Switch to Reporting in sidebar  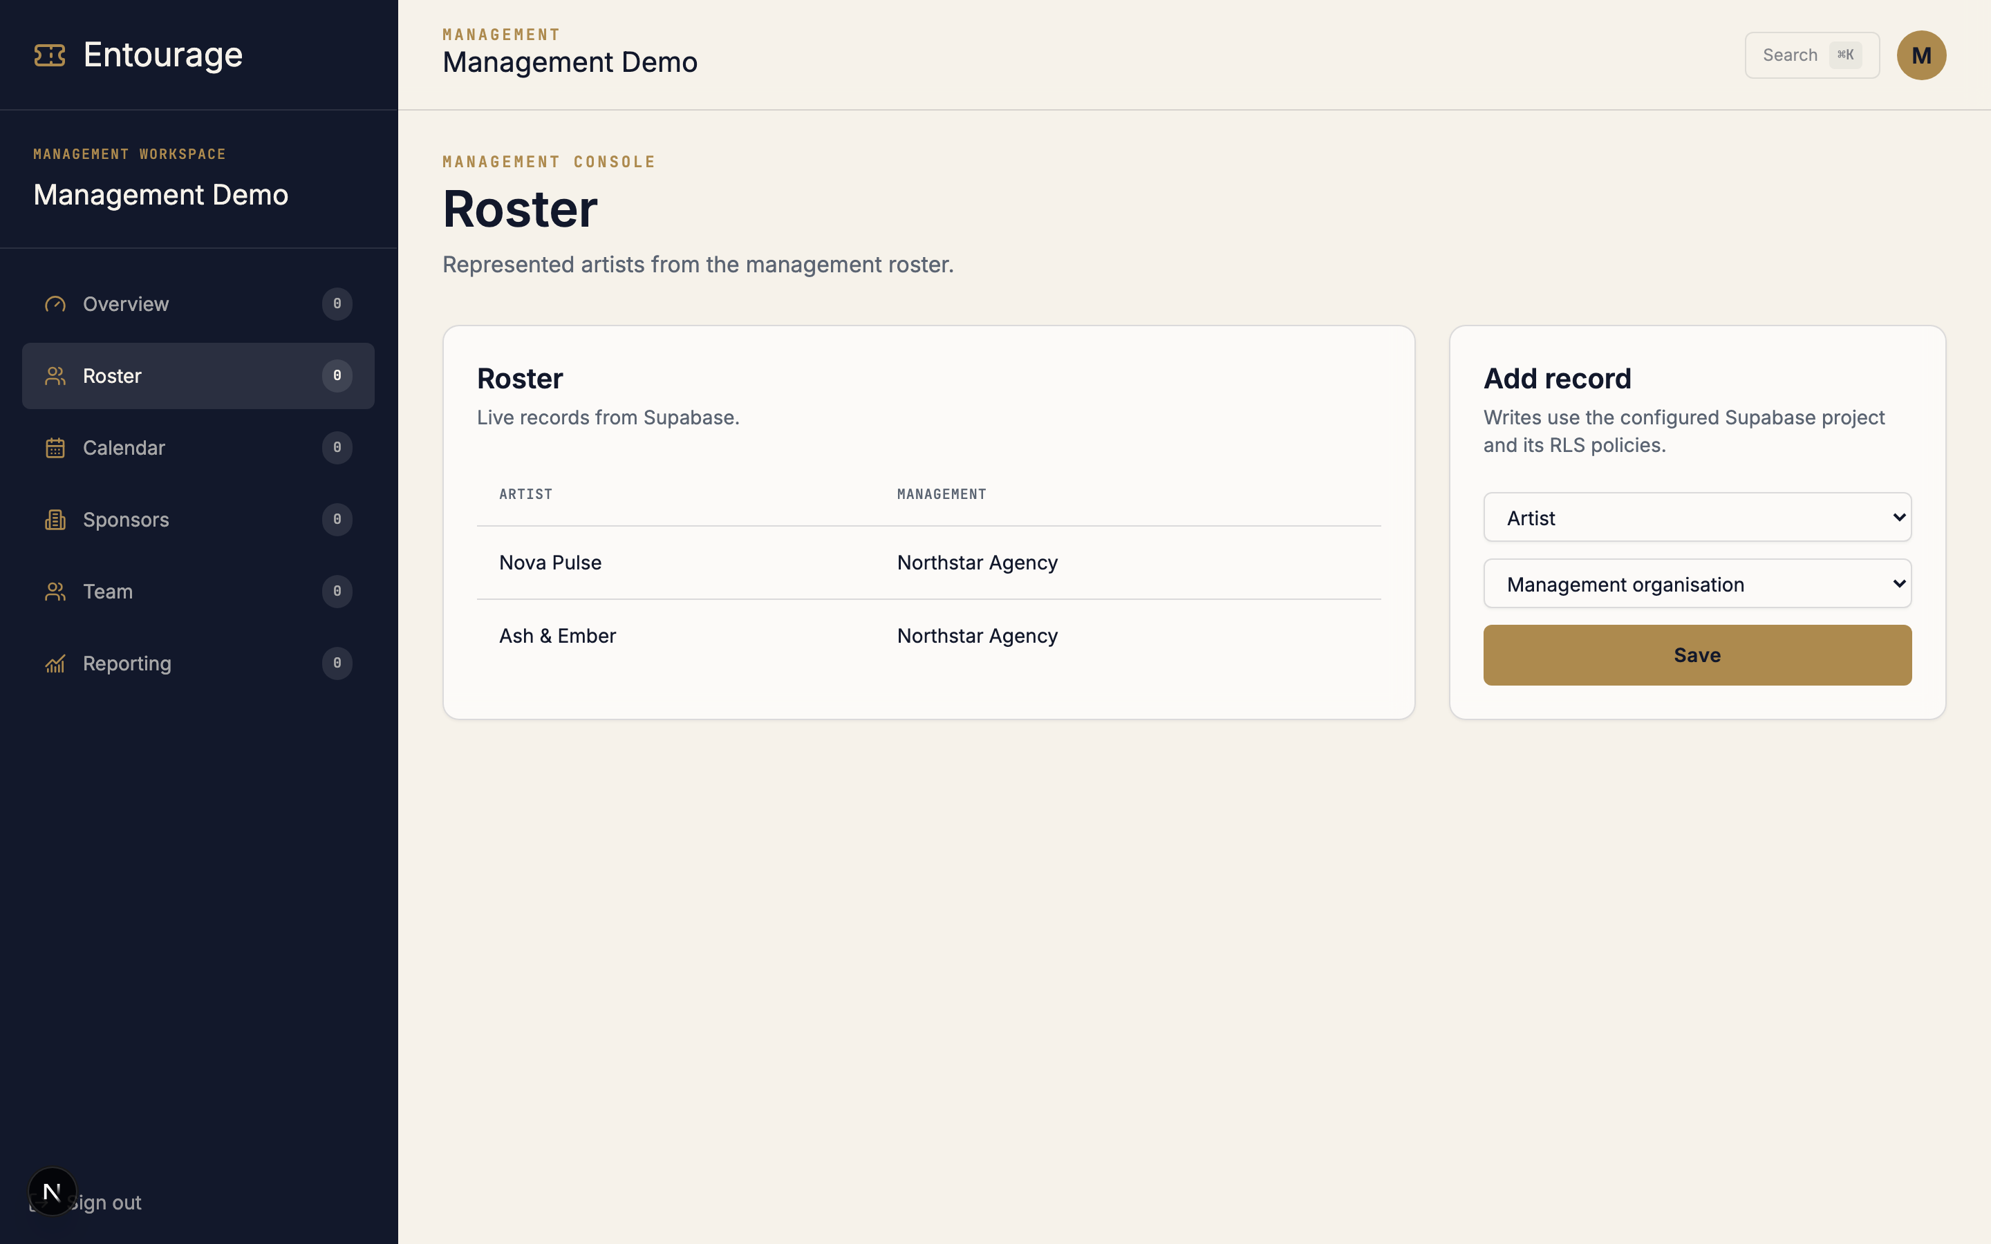coord(198,663)
